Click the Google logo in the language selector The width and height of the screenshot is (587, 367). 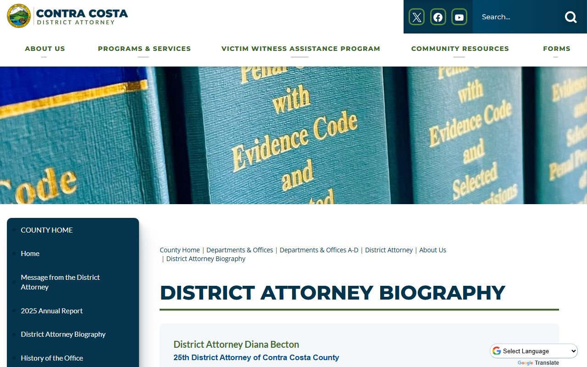(497, 351)
